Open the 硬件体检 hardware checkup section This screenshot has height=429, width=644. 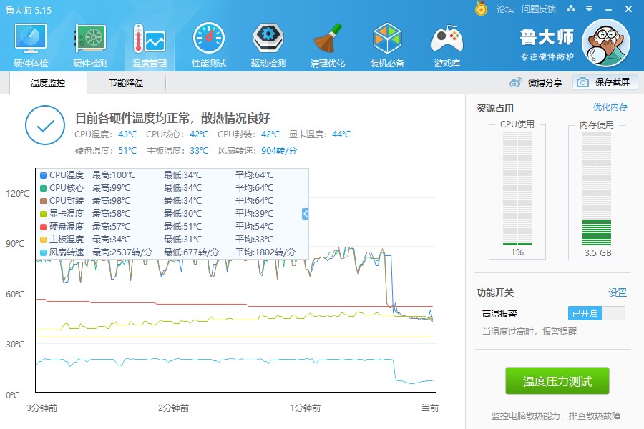[x=31, y=45]
